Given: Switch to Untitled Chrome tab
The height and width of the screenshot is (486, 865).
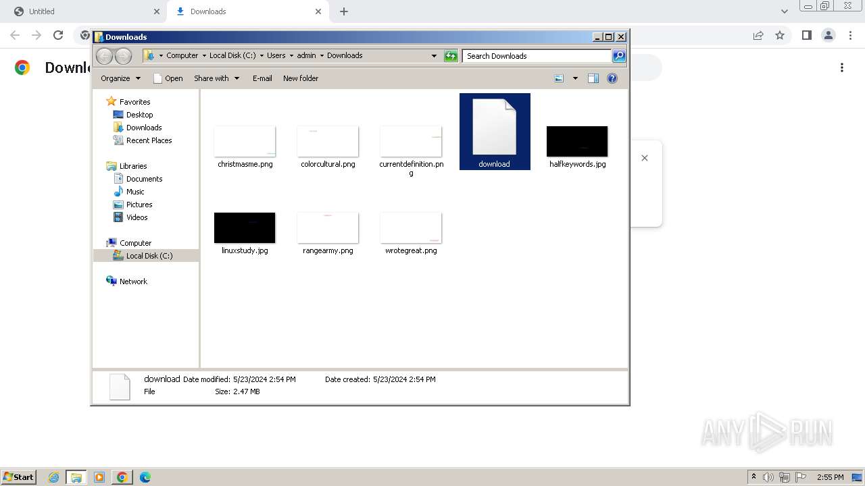Looking at the screenshot, I should click(x=83, y=11).
